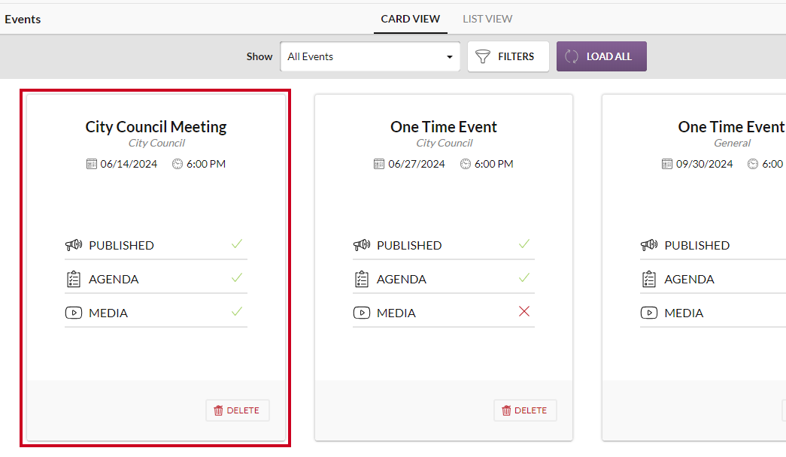Image resolution: width=786 pixels, height=457 pixels.
Task: Open the City Council Meeting title
Action: click(156, 127)
